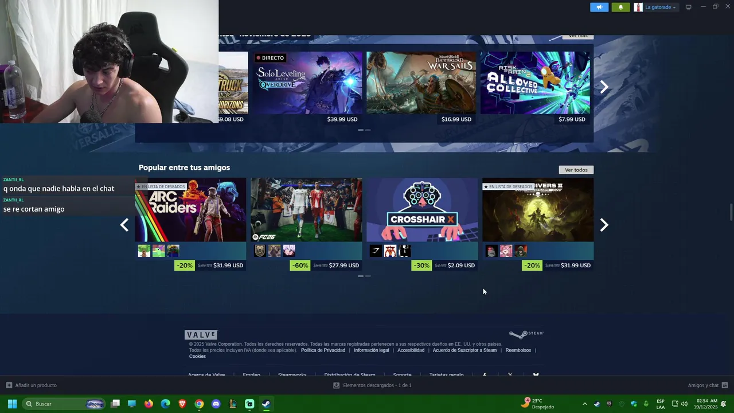Viewport: 734px width, 413px height.
Task: Click the Steam logo in footer
Action: pyautogui.click(x=526, y=334)
